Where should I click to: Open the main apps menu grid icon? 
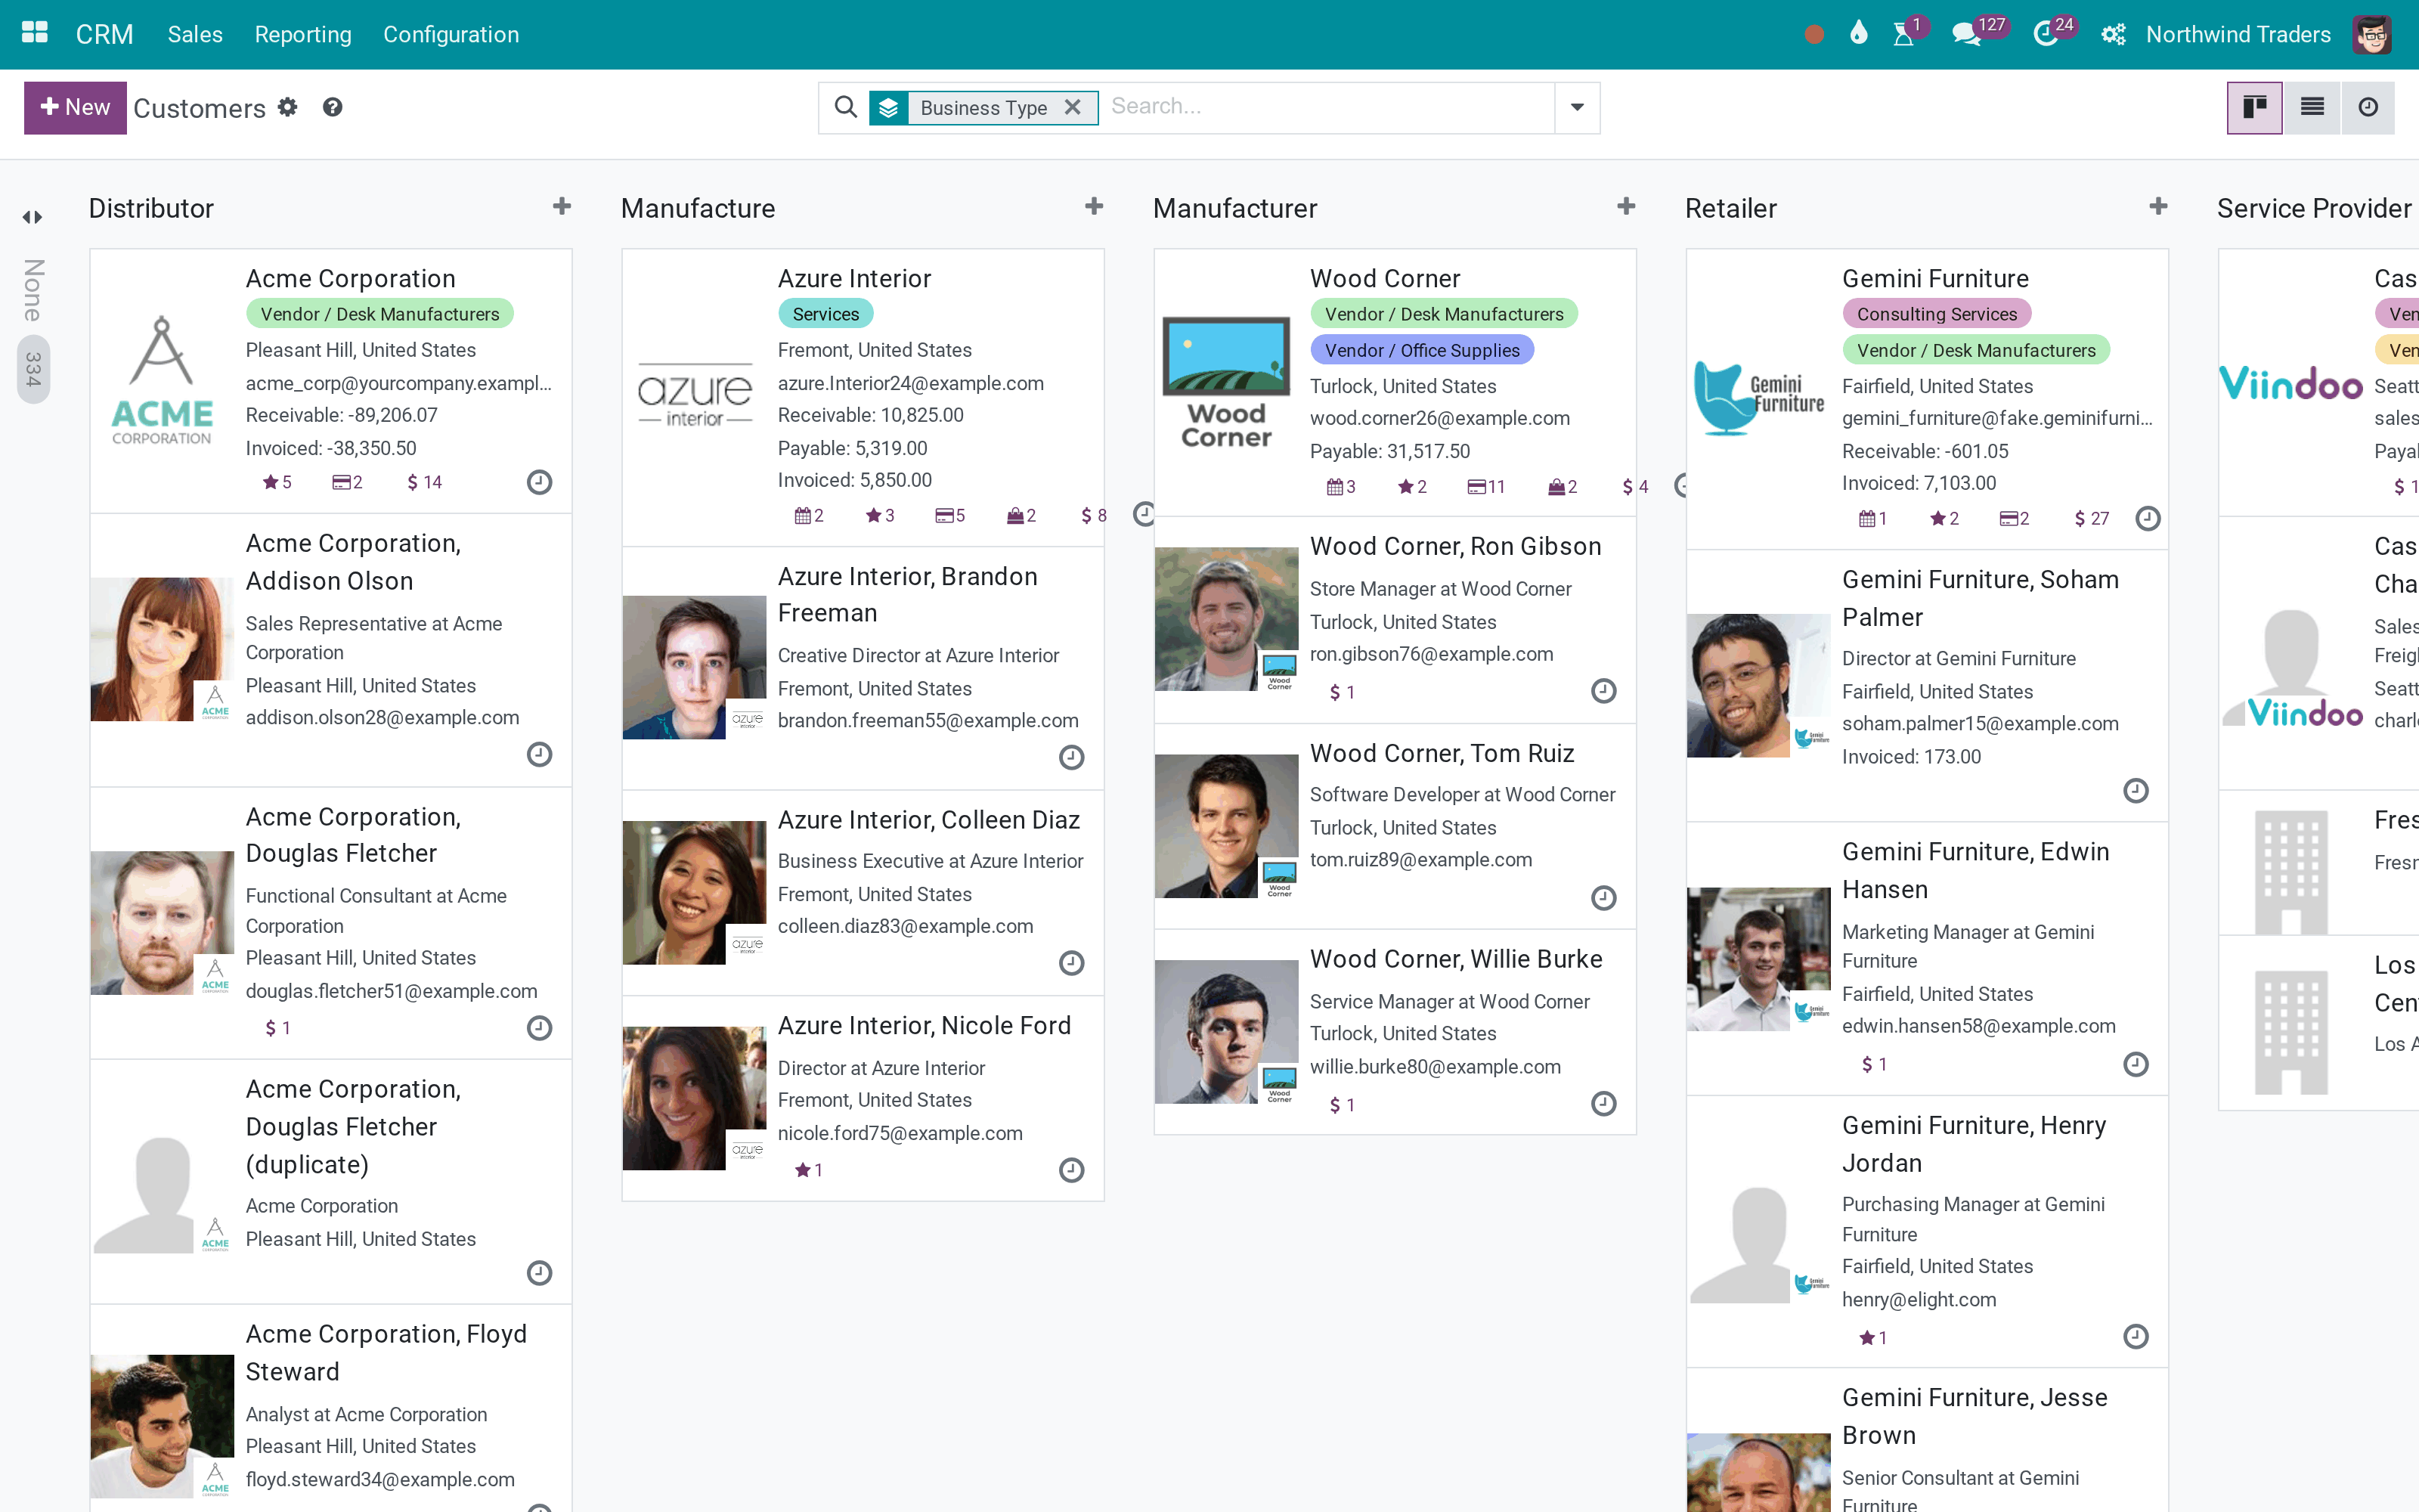(35, 33)
